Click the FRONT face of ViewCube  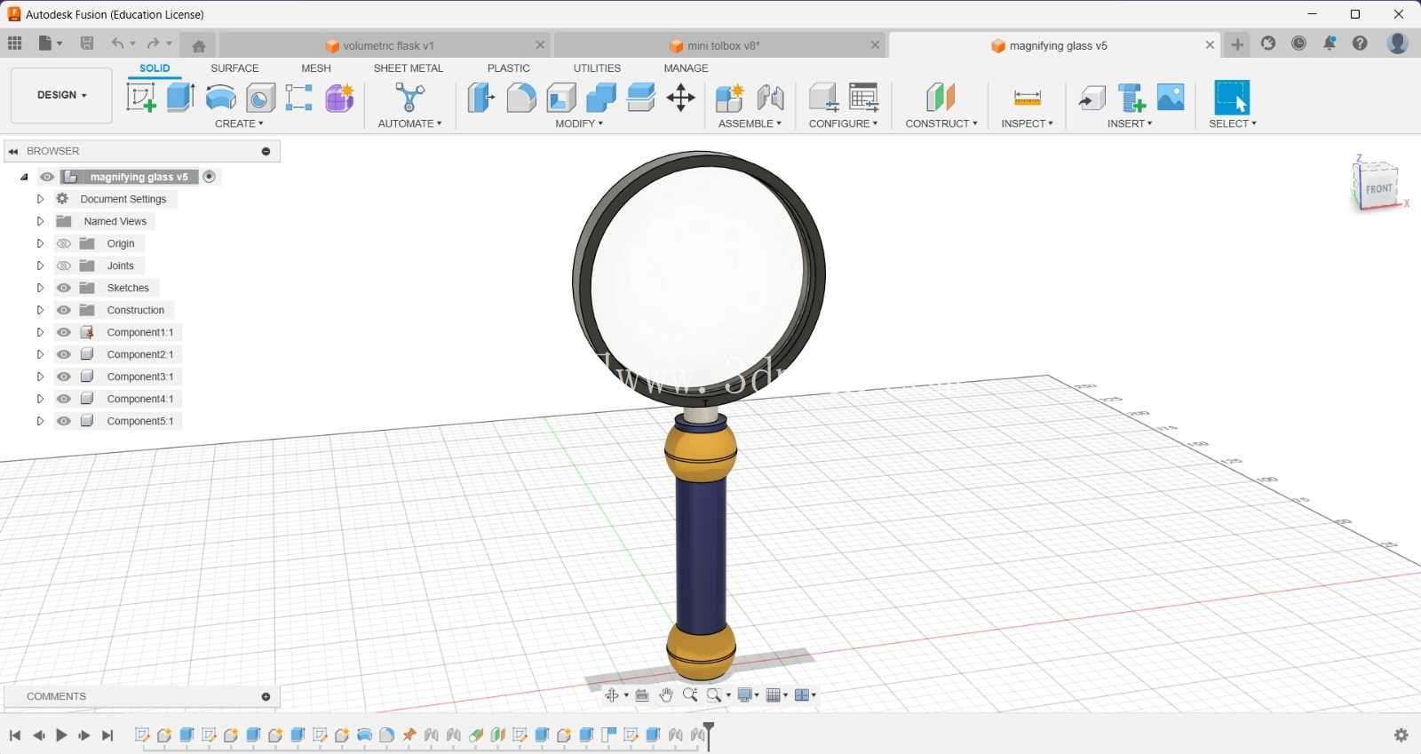(1378, 188)
